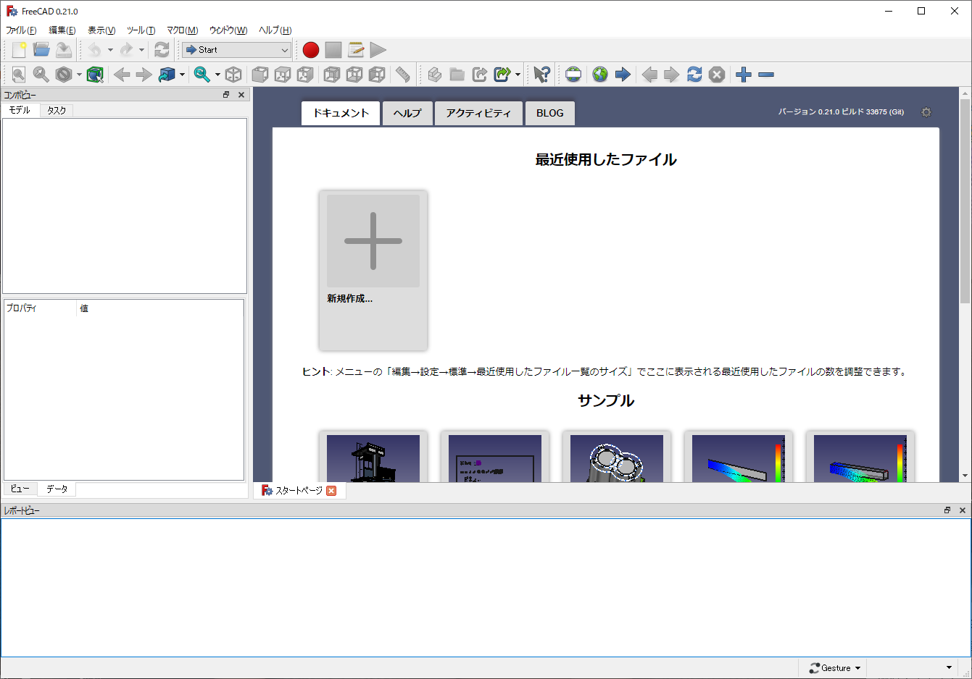Click the Top view cube icon
The image size is (972, 679).
tap(283, 75)
